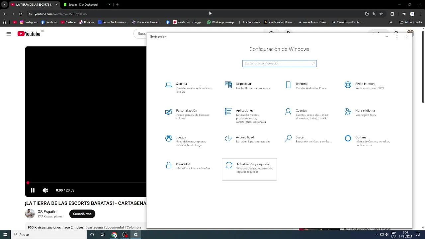Open the taskbar volume control
The height and width of the screenshot is (239, 425).
(x=387, y=235)
